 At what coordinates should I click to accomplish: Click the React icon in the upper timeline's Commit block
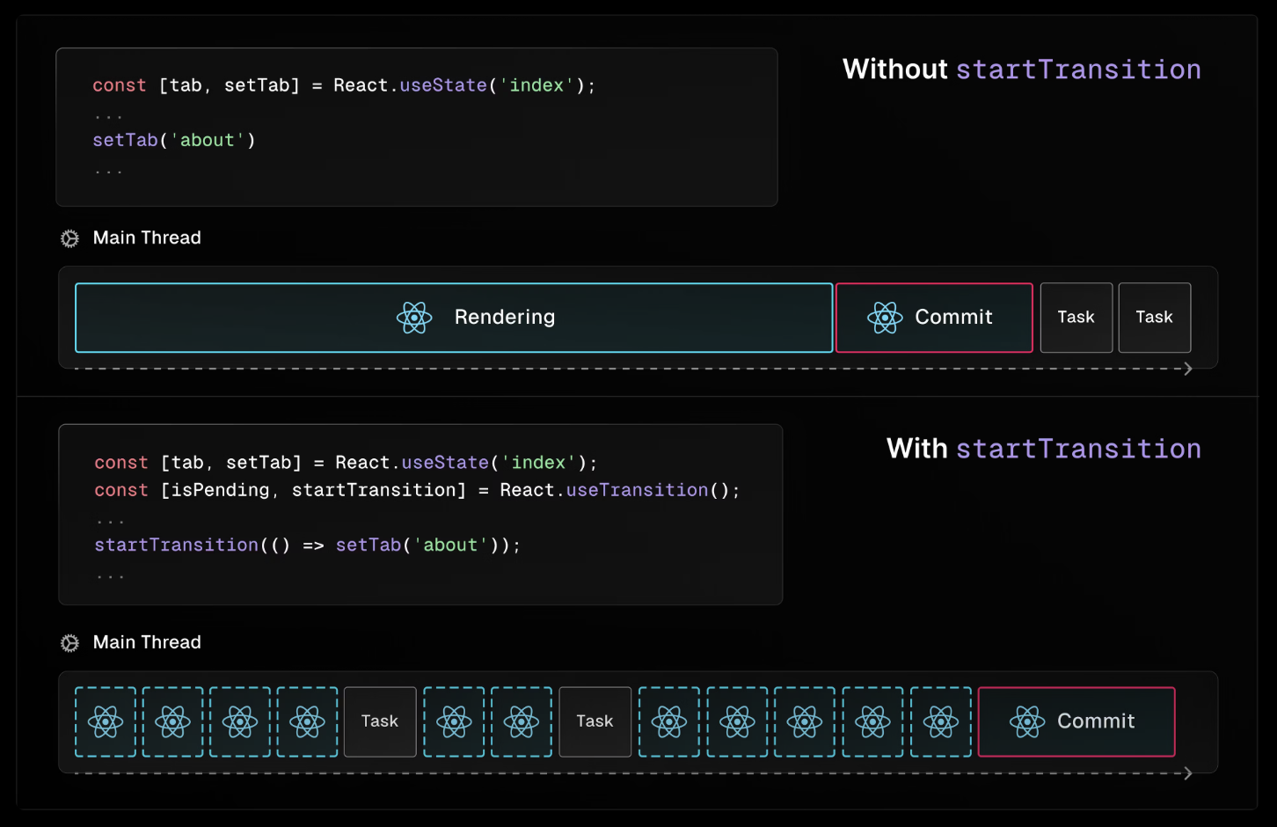click(x=885, y=318)
